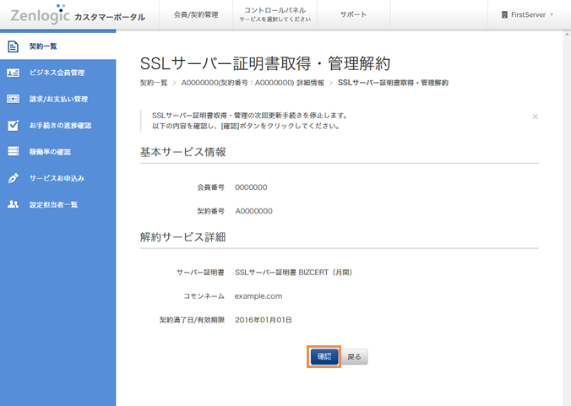
Task: Dismiss the notice with the X icon
Action: (x=535, y=116)
